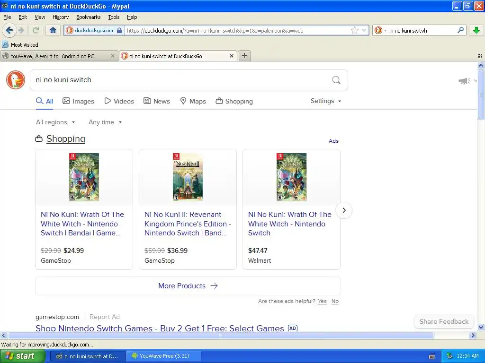Image resolution: width=485 pixels, height=363 pixels.
Task: Open Most Visited bookmarks folder
Action: click(x=20, y=45)
